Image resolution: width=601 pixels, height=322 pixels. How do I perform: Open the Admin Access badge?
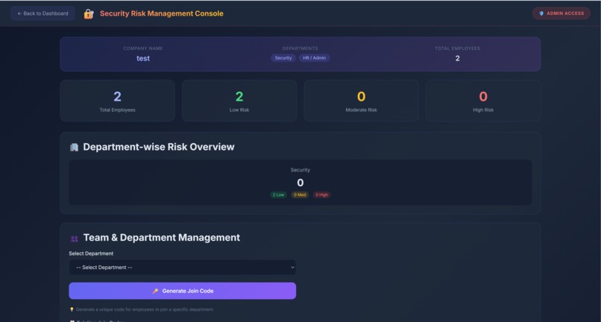(x=561, y=13)
